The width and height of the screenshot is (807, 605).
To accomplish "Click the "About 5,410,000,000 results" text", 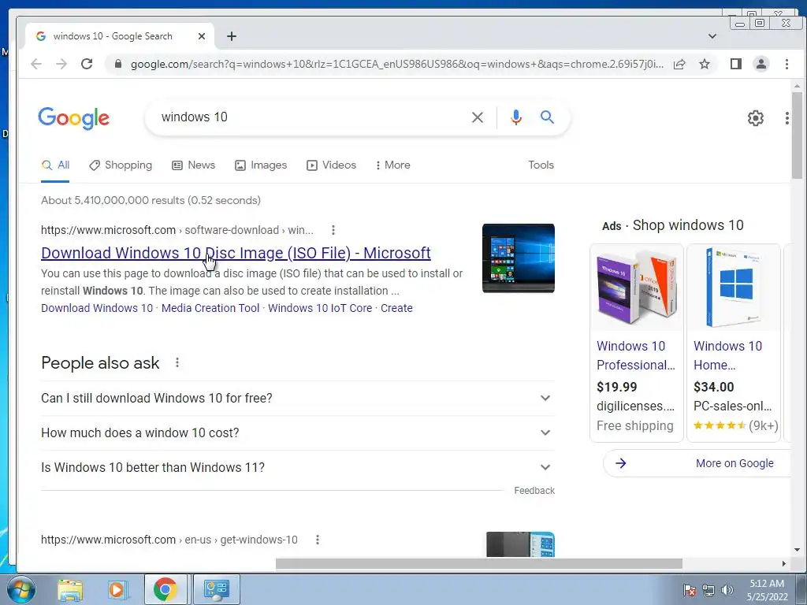I will click(151, 200).
